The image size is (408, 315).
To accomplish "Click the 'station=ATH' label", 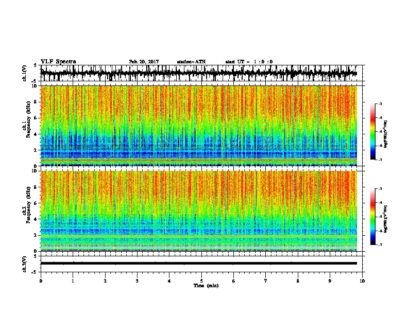I will click(191, 62).
